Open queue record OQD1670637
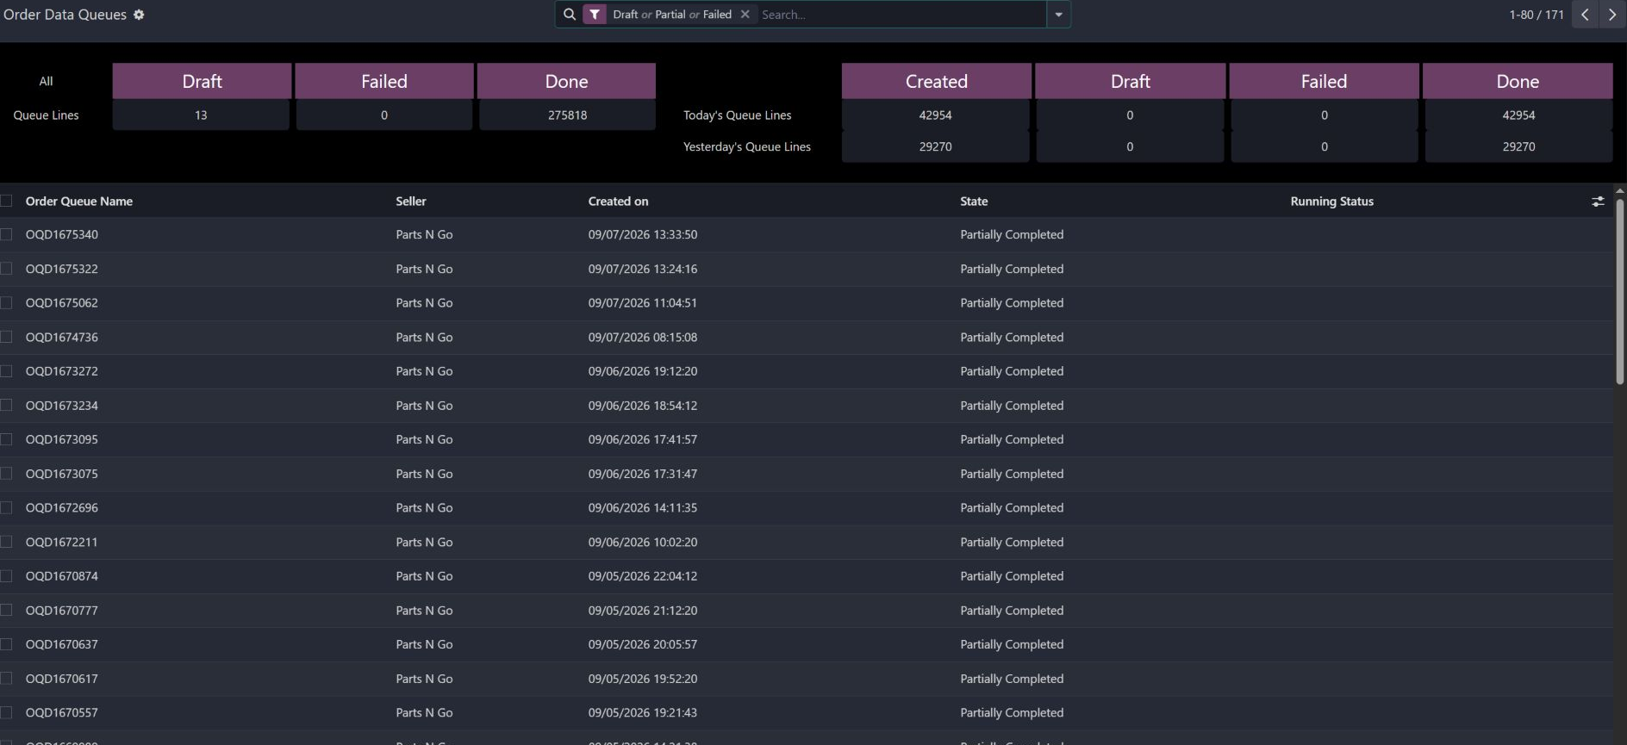The height and width of the screenshot is (745, 1627). click(x=62, y=644)
